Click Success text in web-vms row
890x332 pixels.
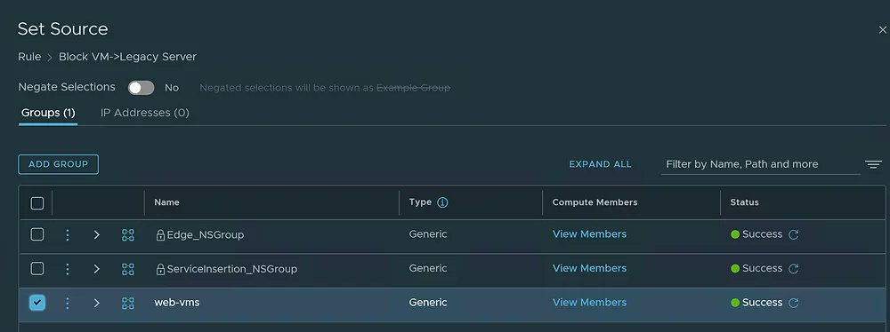pyautogui.click(x=763, y=303)
